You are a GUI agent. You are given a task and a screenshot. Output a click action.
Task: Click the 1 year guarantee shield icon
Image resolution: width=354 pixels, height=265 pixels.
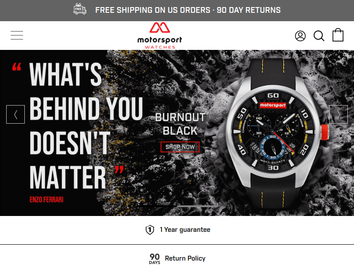[x=150, y=230]
